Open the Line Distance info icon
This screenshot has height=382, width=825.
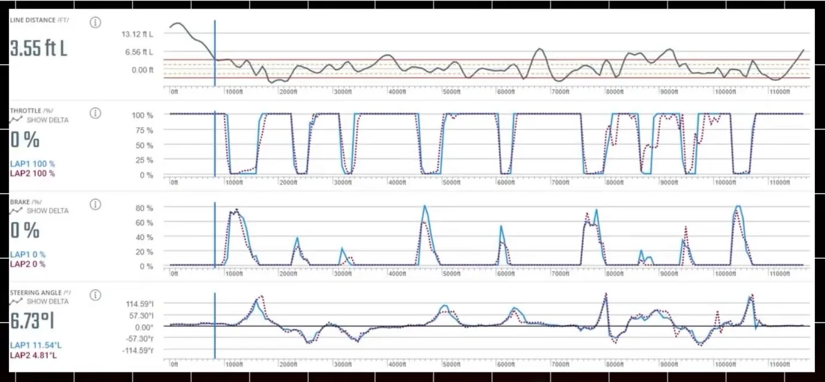click(95, 23)
